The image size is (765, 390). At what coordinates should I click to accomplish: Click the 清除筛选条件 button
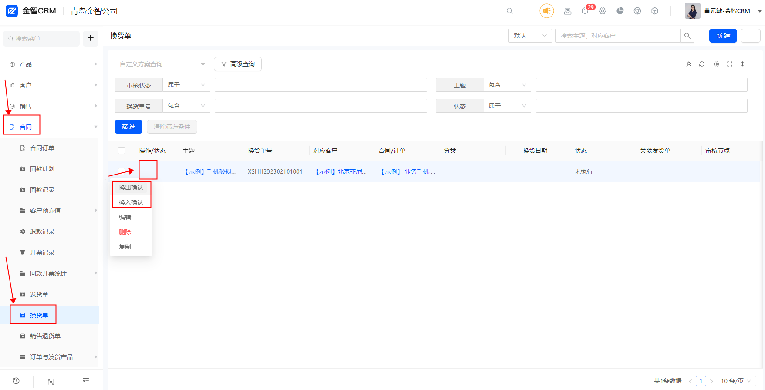(x=172, y=127)
